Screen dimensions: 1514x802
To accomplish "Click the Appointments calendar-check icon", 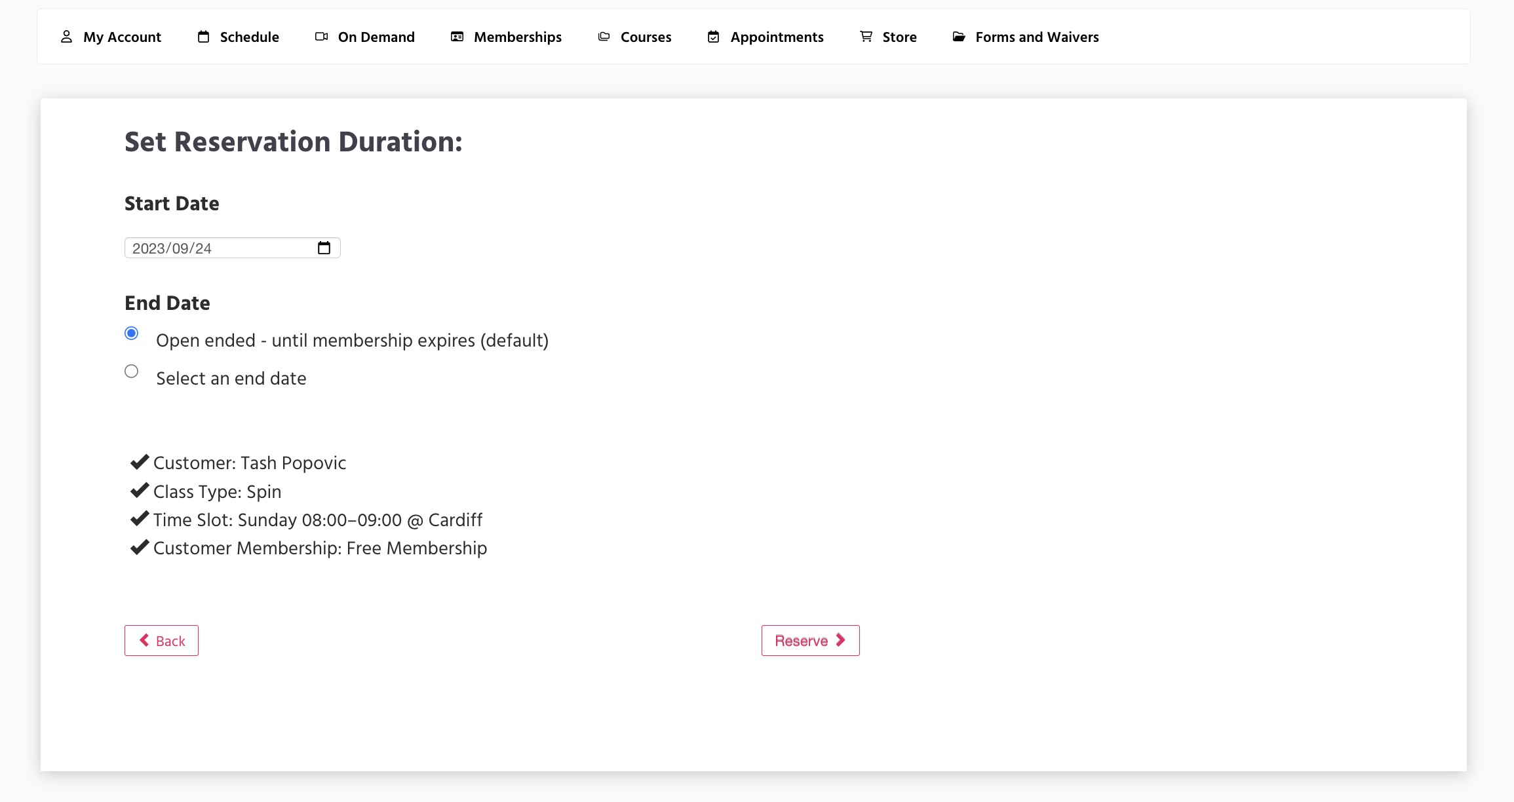I will [x=714, y=37].
